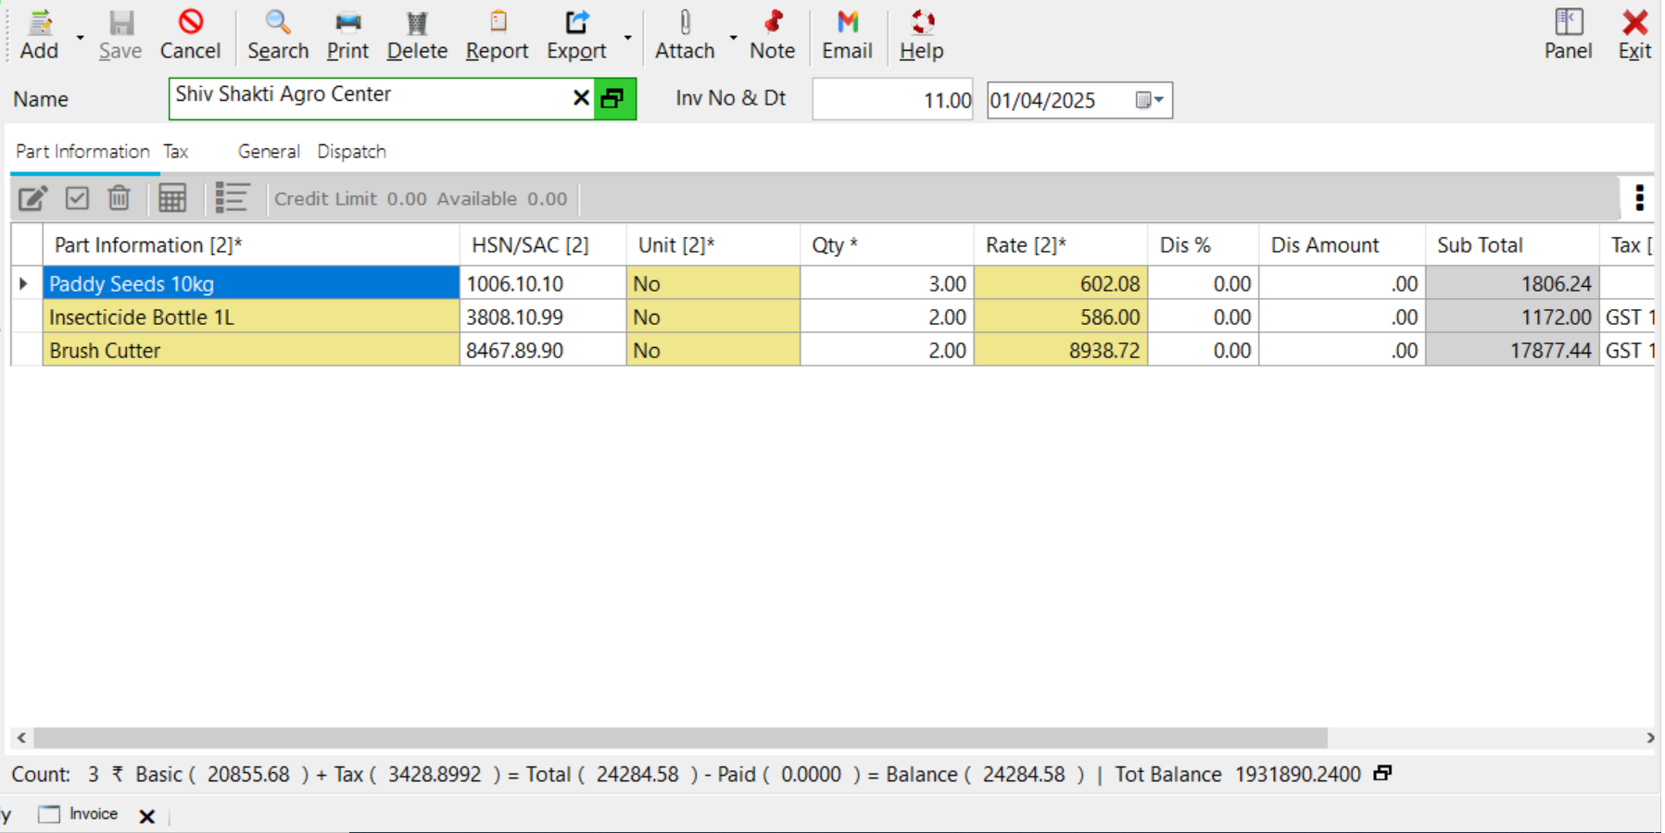
Task: Open the Search function in toolbar
Action: click(278, 34)
